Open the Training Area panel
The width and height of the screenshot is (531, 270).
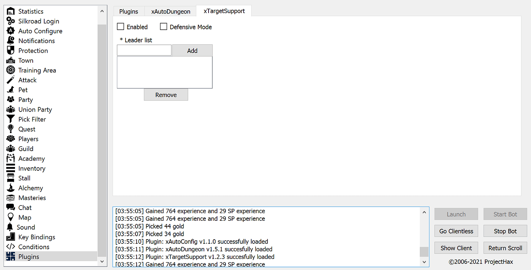pos(37,70)
